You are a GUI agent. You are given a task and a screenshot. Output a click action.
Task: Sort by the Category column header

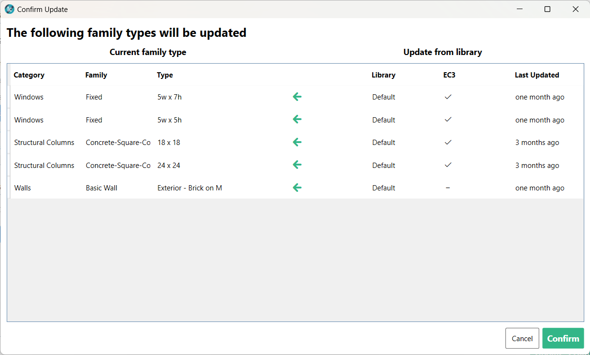pos(29,75)
